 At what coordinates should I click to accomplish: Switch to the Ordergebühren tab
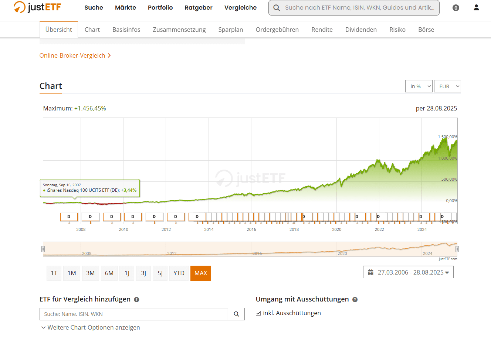[x=277, y=30]
